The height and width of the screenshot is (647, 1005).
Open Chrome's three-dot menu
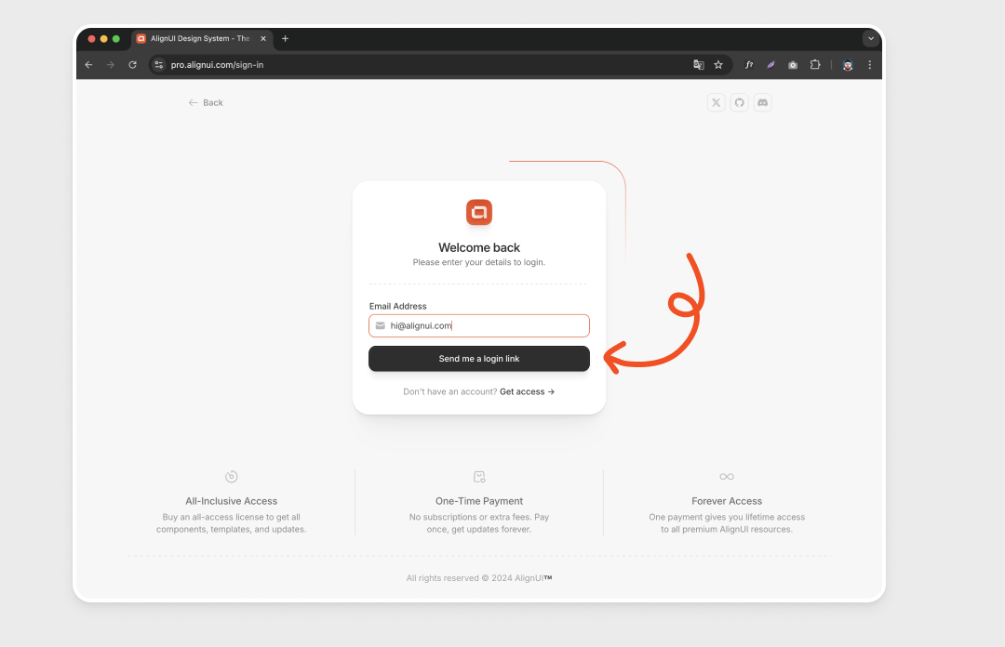coord(869,64)
